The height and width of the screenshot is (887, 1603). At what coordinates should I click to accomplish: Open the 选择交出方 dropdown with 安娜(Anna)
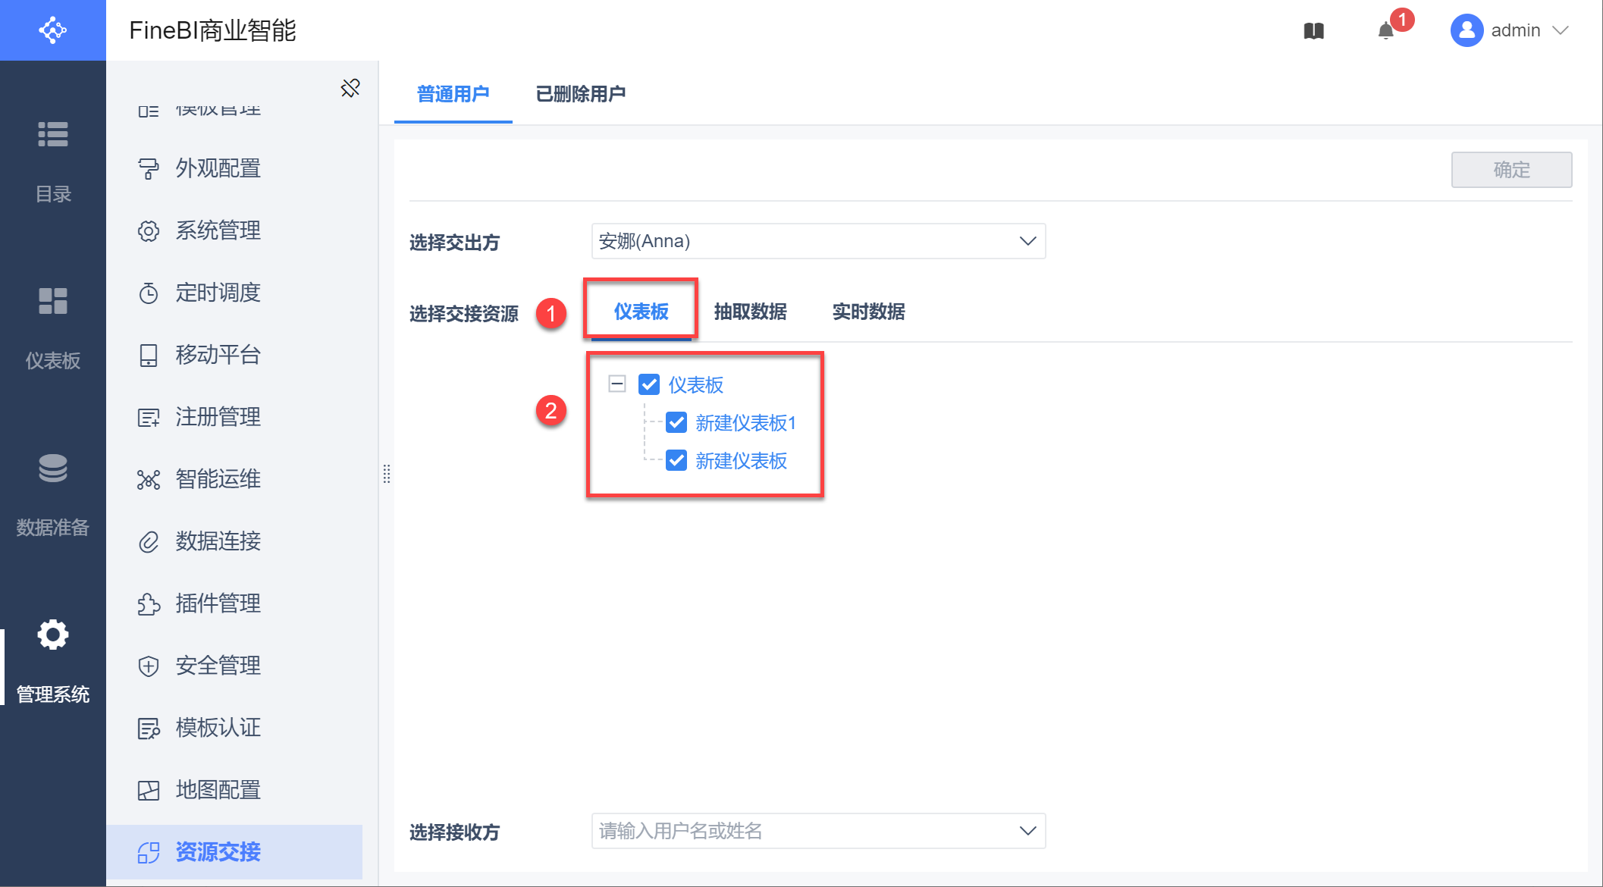(x=817, y=241)
